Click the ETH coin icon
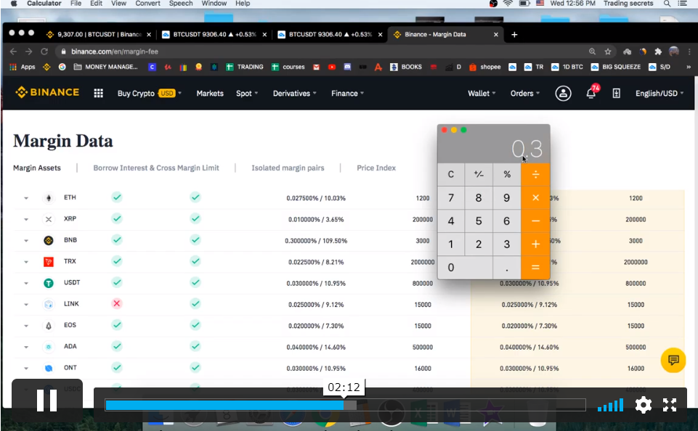Viewport: 698px width, 431px height. point(49,198)
